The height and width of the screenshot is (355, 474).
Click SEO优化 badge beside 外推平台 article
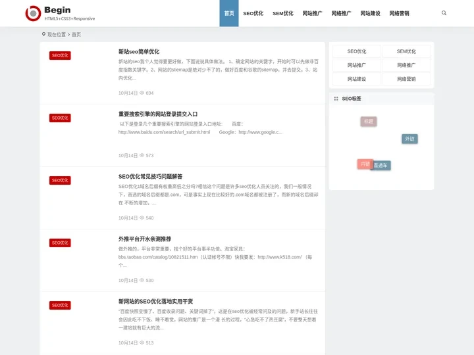coord(60,243)
